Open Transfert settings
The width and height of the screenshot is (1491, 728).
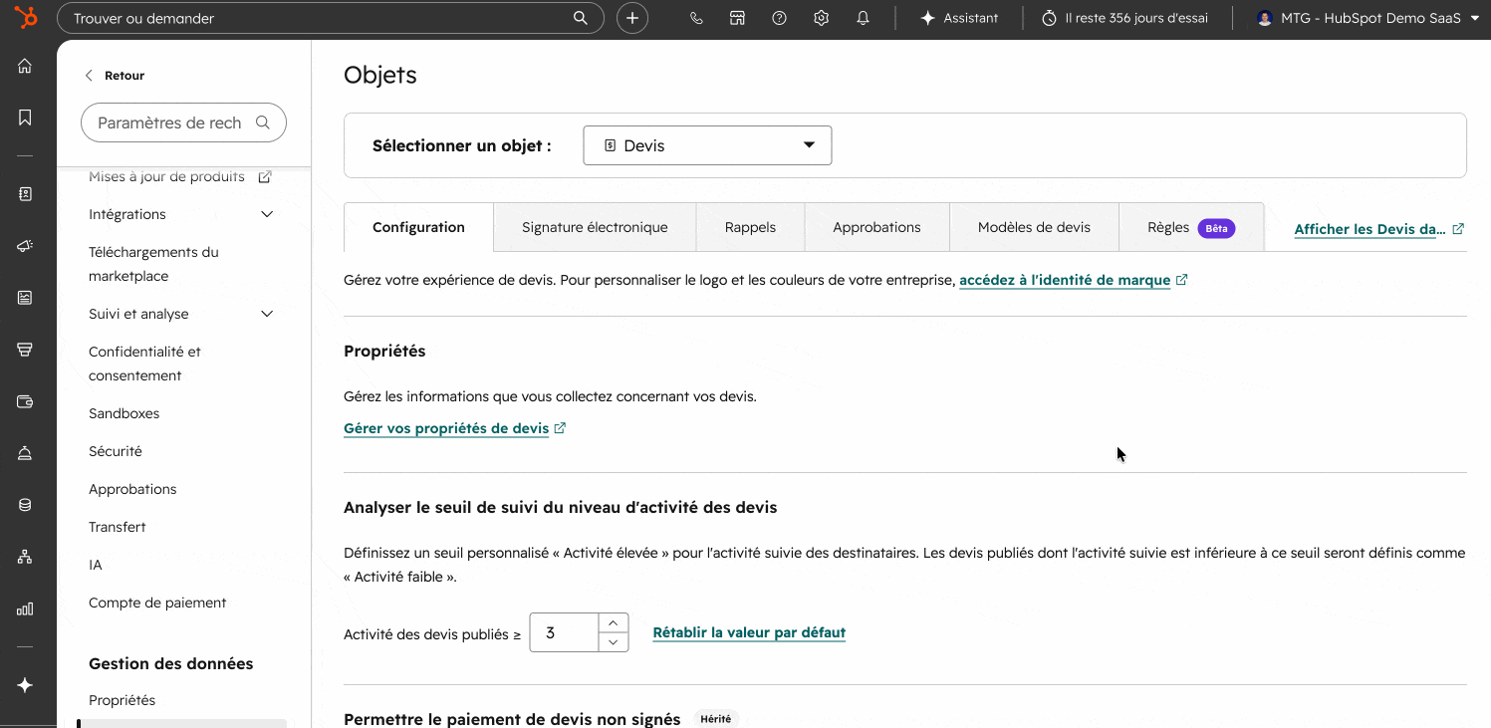[118, 527]
